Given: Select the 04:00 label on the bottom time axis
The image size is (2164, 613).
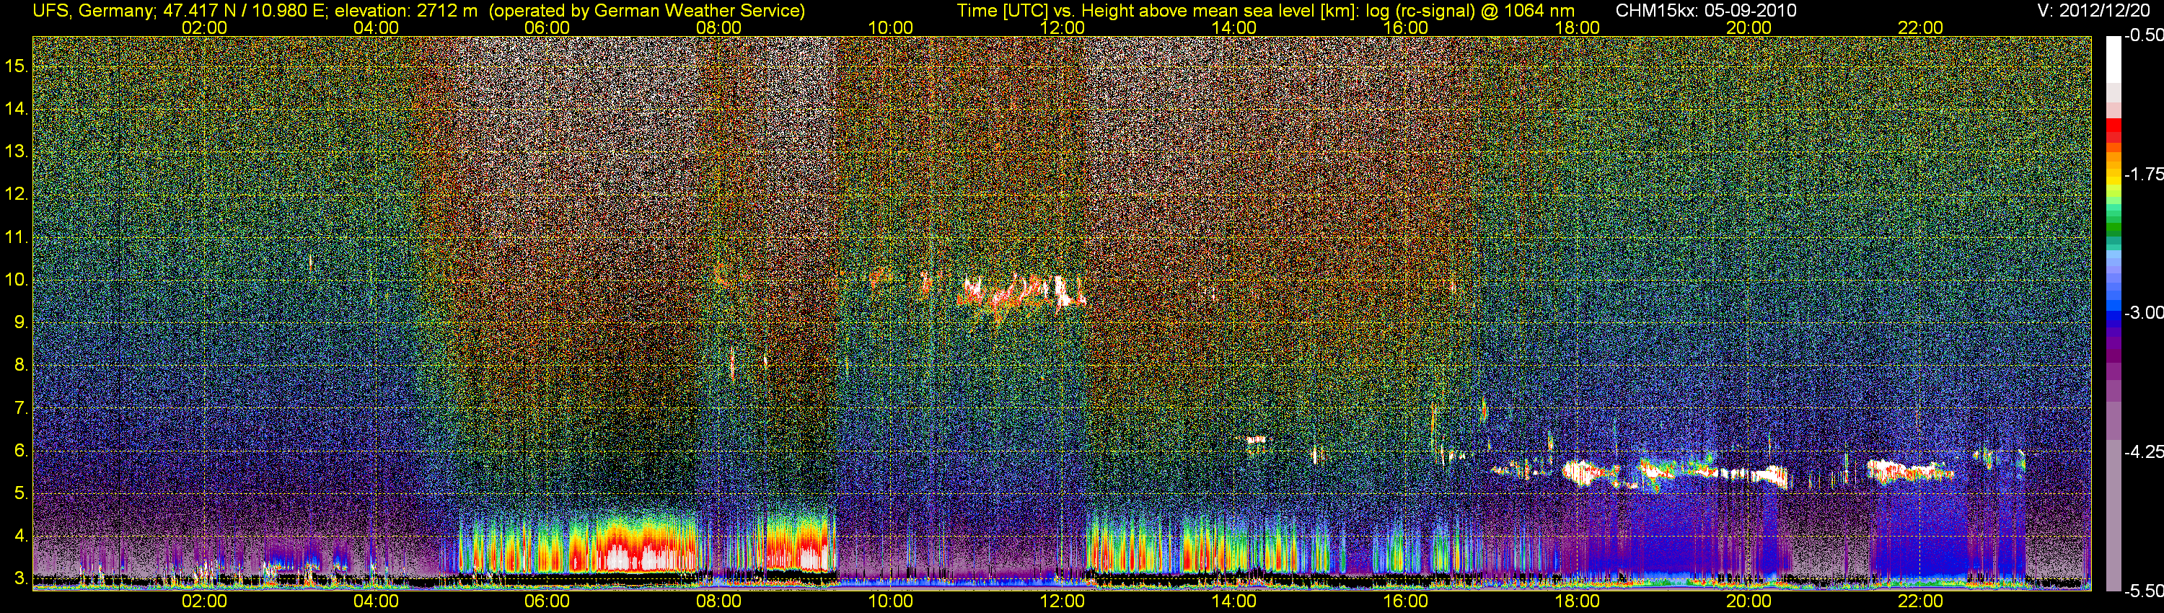Looking at the screenshot, I should [x=376, y=601].
